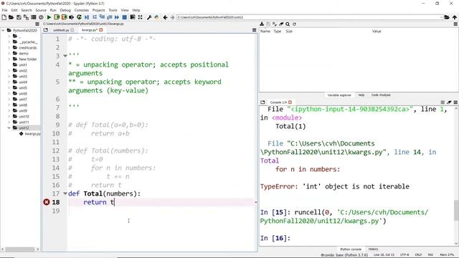Open project explorer options menu
Image resolution: width=459 pixels, height=258 pixels.
click(x=37, y=24)
